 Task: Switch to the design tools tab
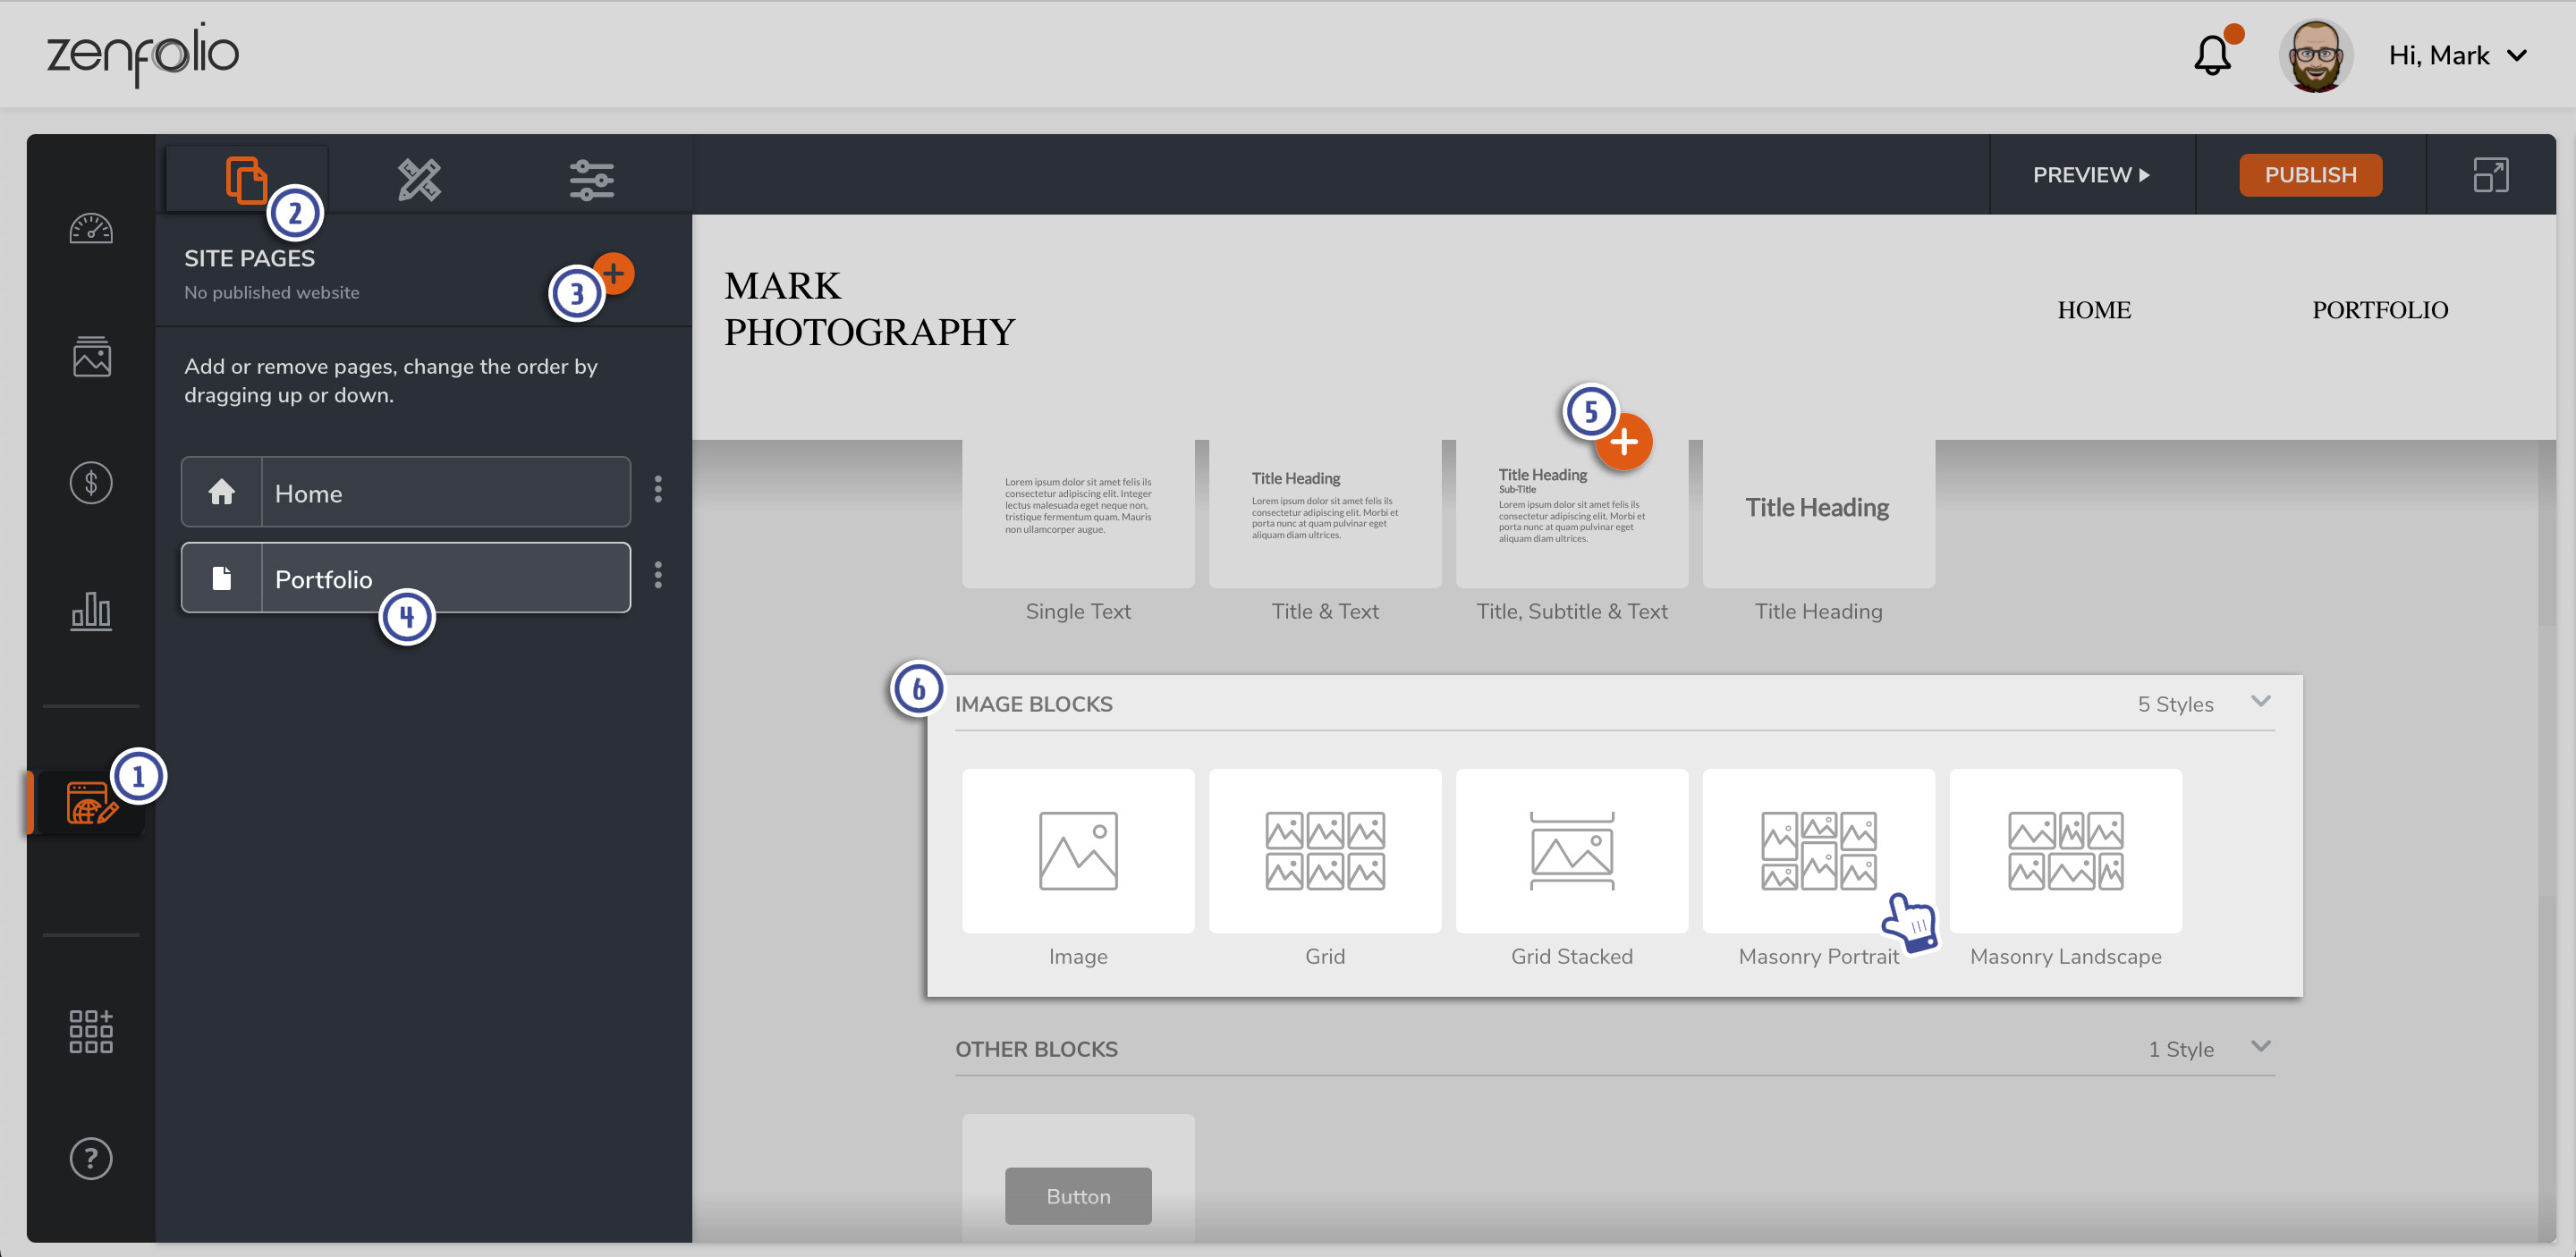click(419, 180)
